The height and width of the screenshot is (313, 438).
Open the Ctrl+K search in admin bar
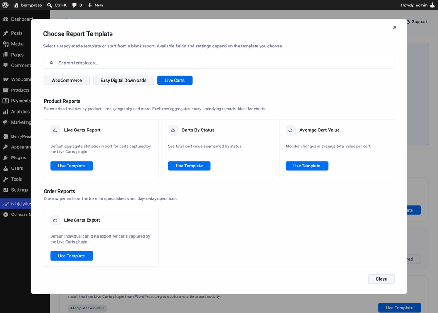pyautogui.click(x=57, y=5)
